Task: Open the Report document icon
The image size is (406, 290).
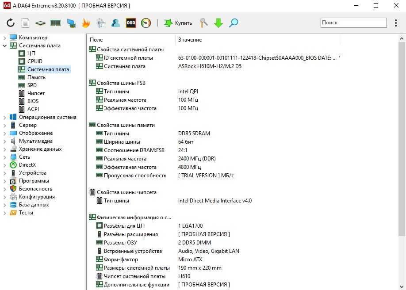Action: point(25,23)
